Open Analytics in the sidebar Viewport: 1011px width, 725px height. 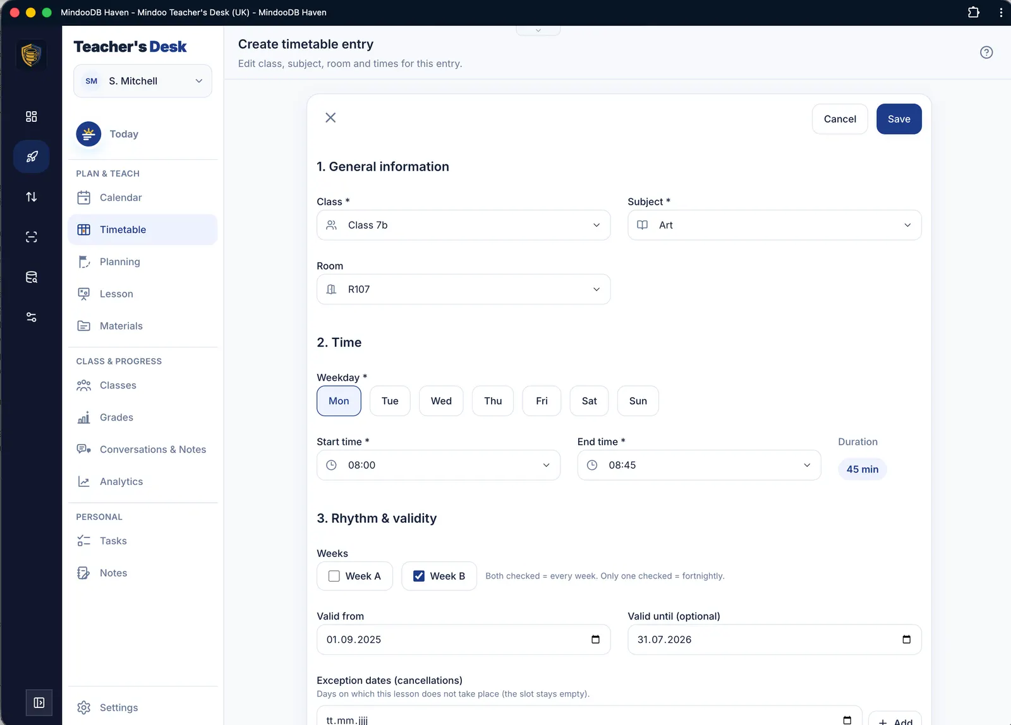click(143, 481)
